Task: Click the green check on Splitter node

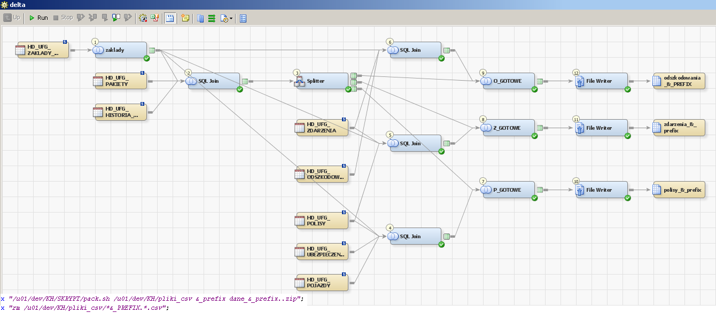Action: pyautogui.click(x=348, y=89)
